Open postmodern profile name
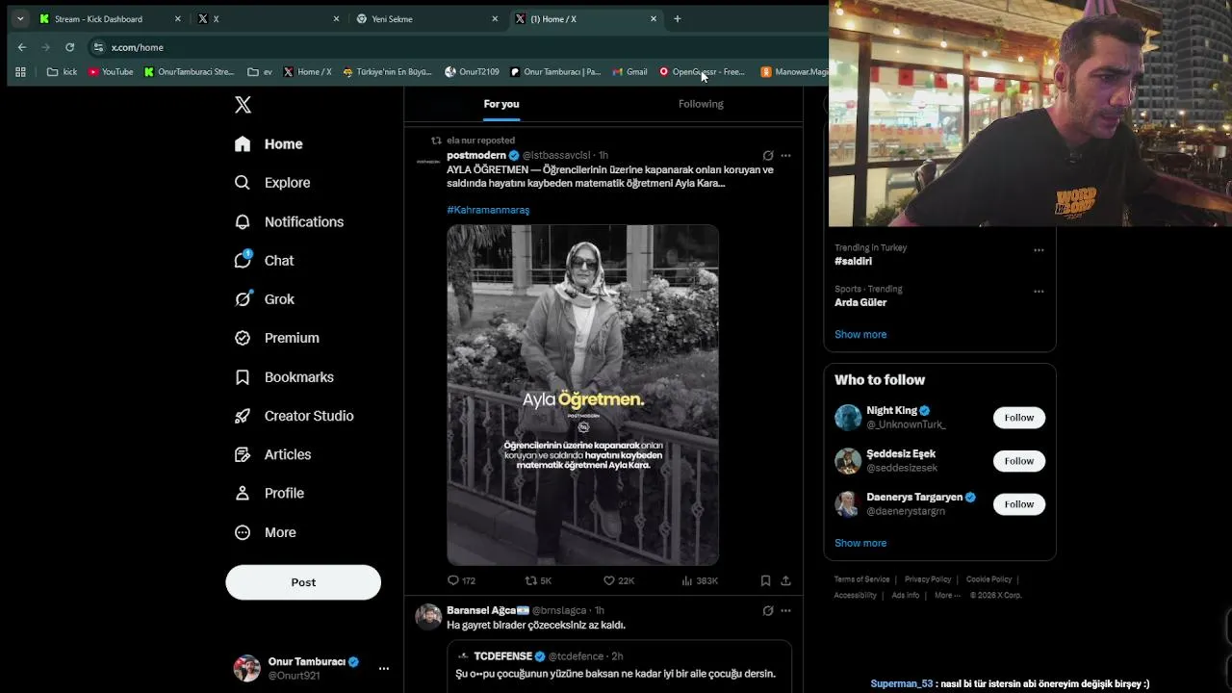Viewport: 1232px width, 693px height. coord(476,155)
